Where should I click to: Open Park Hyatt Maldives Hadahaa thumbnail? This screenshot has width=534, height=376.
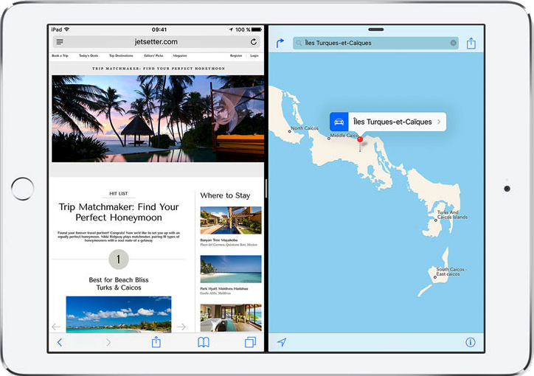(231, 269)
